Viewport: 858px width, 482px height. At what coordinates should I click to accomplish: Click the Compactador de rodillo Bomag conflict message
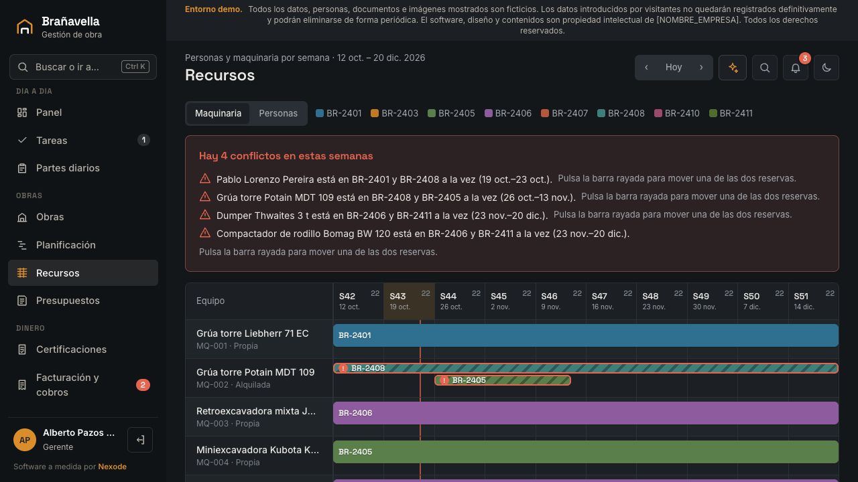423,234
